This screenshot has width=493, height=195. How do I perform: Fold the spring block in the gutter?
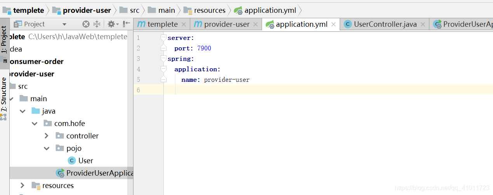[163, 59]
